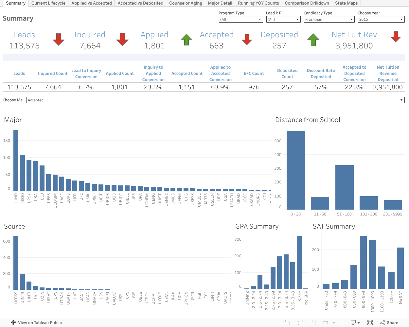This screenshot has width=409, height=327.
Task: Click View on Tableau Public link
Action: click(40, 323)
